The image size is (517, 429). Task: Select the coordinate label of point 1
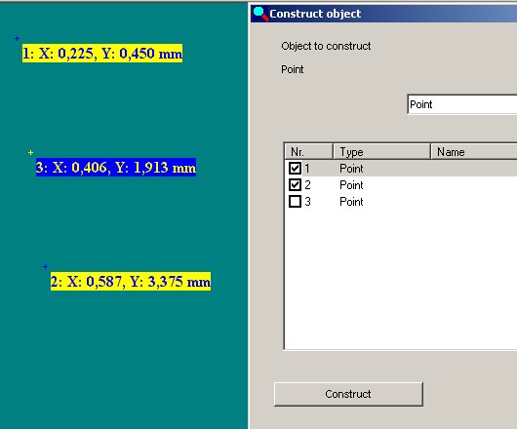pos(102,54)
